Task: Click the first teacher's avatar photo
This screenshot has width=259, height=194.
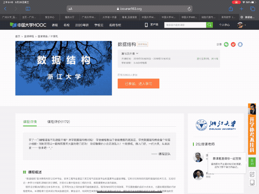Action: tap(198, 157)
